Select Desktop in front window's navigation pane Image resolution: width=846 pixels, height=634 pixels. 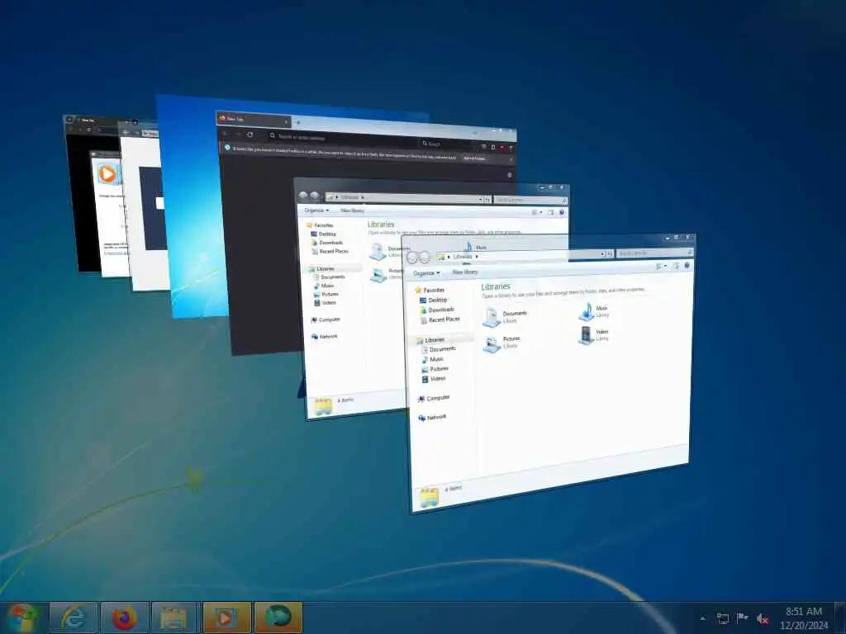pyautogui.click(x=433, y=300)
